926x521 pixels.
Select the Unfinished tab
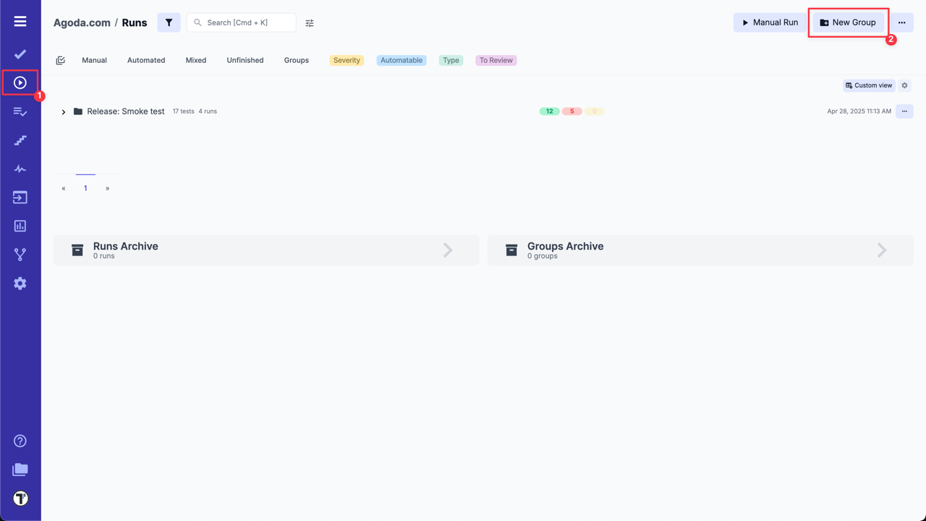click(x=245, y=60)
